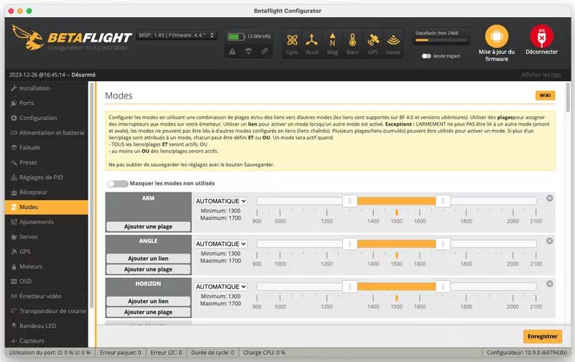Open ANGLE channel AUTOMATIQUE dropdown
Viewport: 575px width, 362px height.
point(221,244)
